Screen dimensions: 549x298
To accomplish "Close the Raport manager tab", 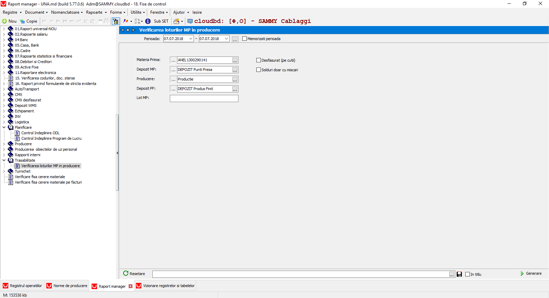I will pyautogui.click(x=130, y=286).
